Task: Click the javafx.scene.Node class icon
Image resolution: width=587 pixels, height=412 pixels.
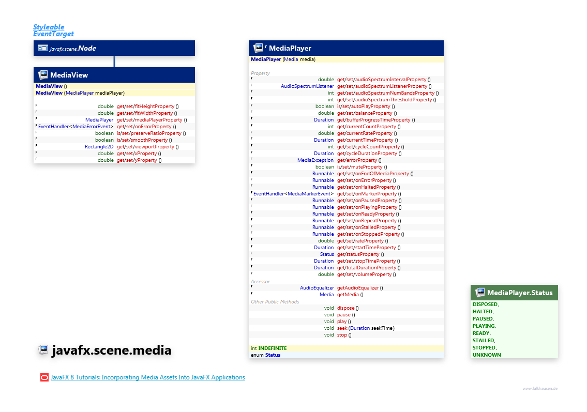Action: (42, 48)
